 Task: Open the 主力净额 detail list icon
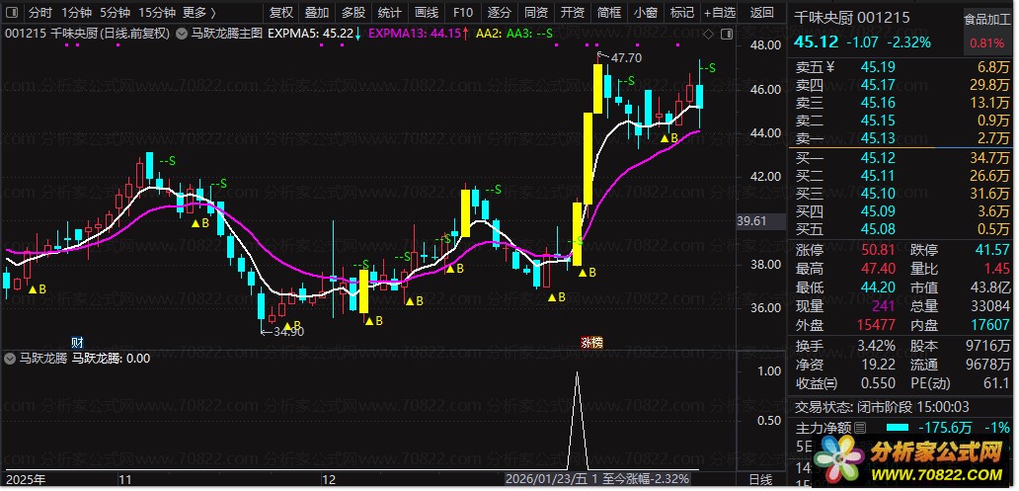[860, 428]
